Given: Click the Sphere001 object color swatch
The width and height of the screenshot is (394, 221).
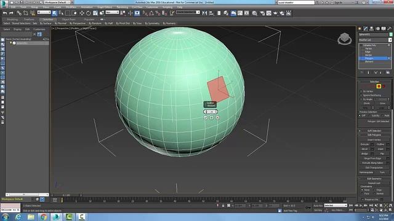Looking at the screenshot, I should (x=391, y=34).
